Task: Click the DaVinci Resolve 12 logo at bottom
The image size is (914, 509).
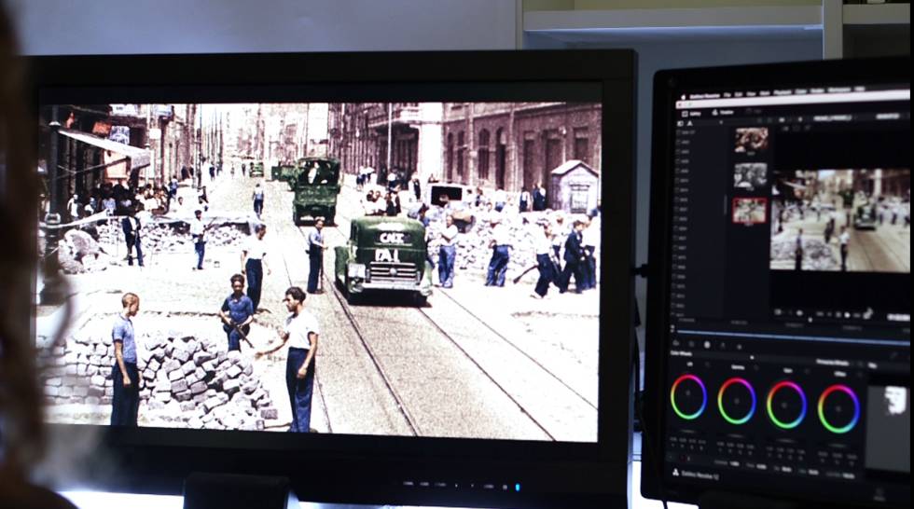Action: click(x=697, y=475)
